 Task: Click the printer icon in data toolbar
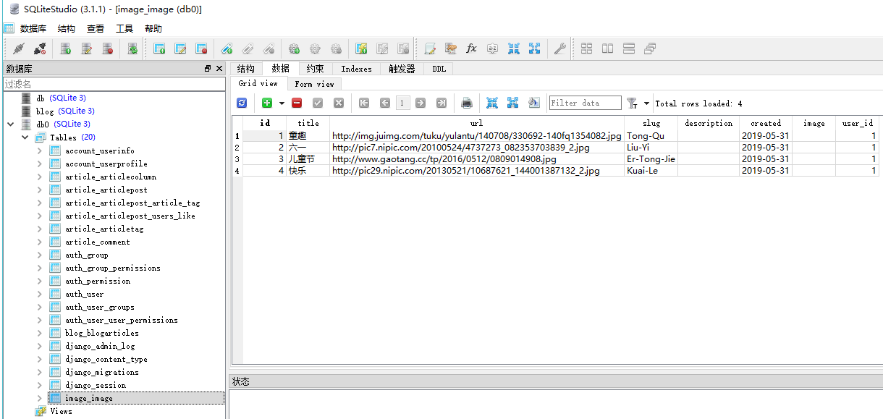pyautogui.click(x=467, y=103)
